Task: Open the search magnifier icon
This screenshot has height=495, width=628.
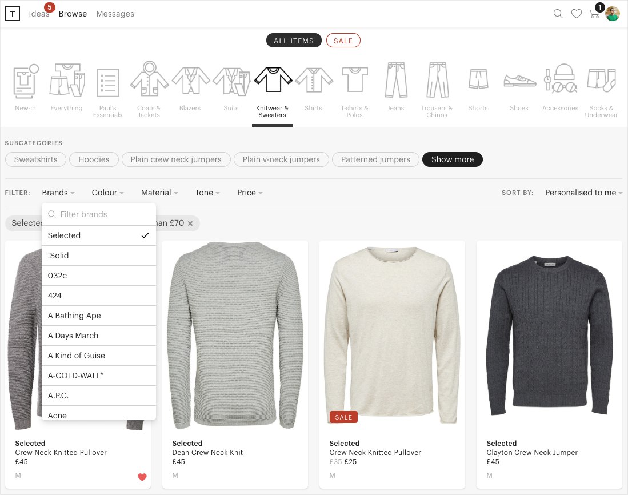Action: coord(558,14)
